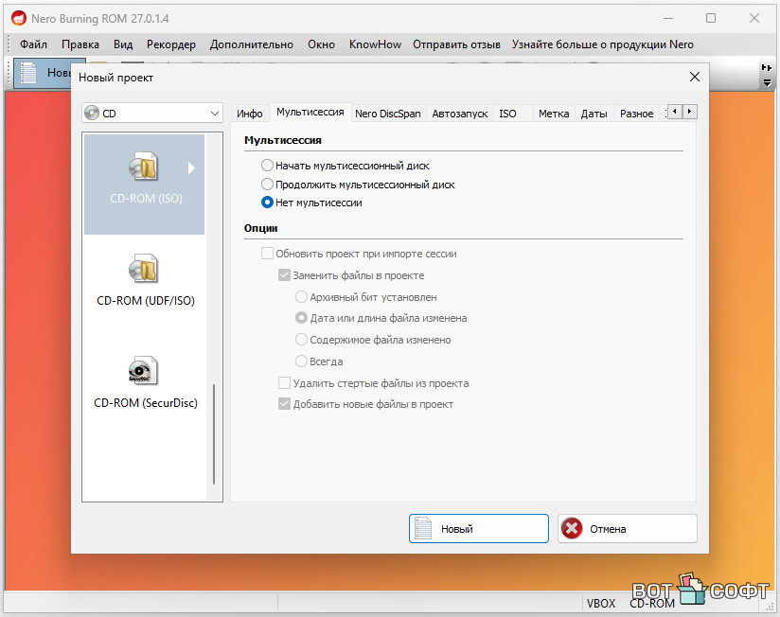Select 'Нет мультисессии' radio button

click(x=268, y=203)
